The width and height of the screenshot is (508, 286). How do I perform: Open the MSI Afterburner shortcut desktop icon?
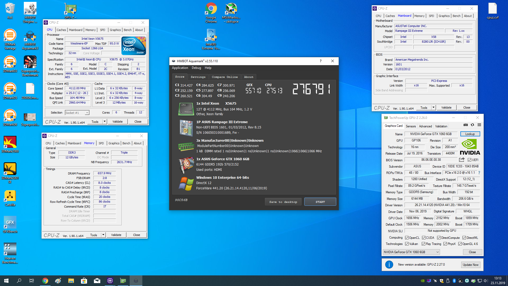[x=231, y=13]
